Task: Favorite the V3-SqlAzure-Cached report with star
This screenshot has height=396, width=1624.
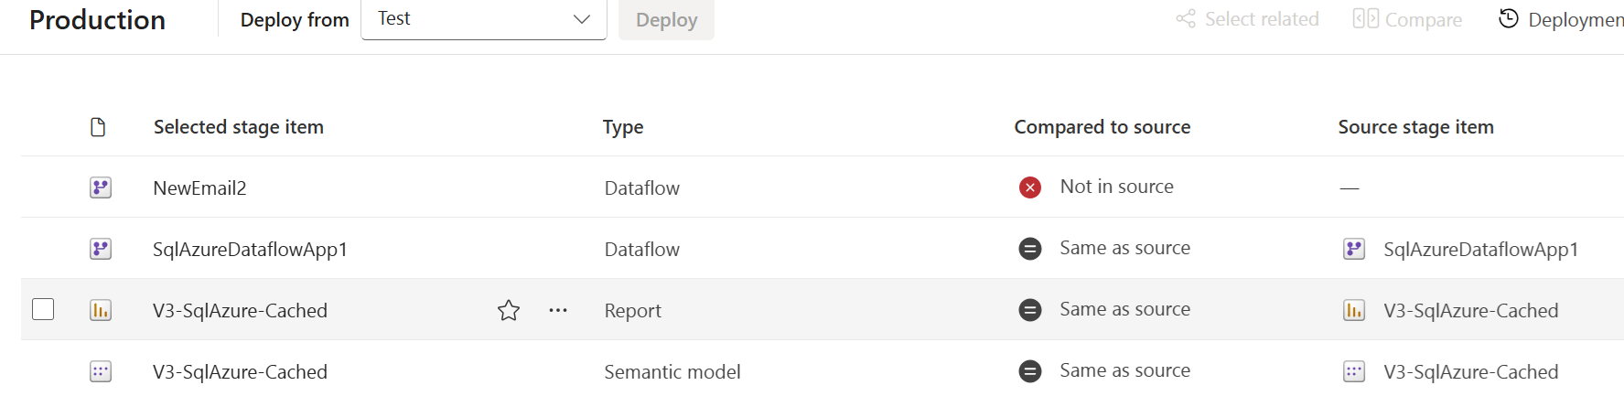Action: coord(509,310)
